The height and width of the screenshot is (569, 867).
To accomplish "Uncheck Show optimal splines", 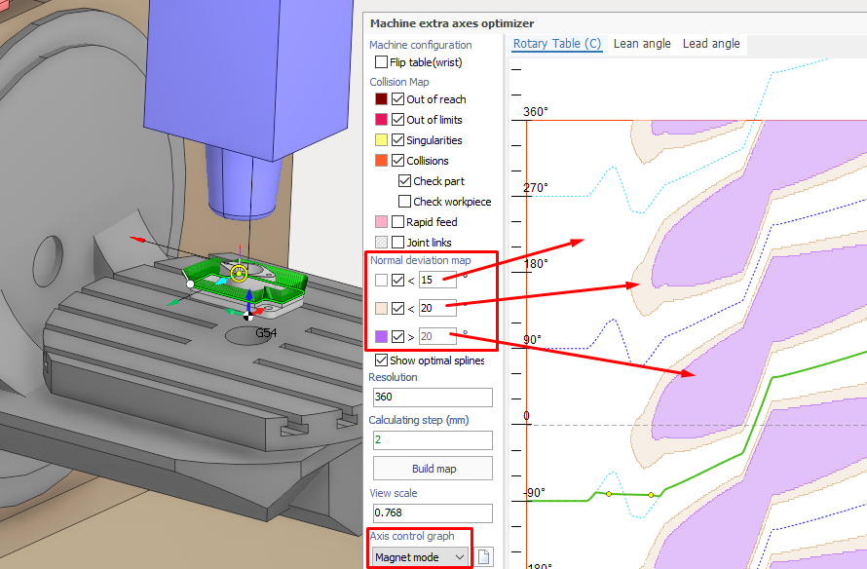I will pos(381,360).
